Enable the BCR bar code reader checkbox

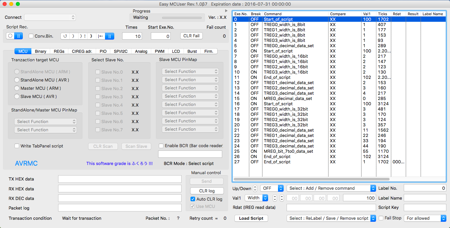point(161,146)
